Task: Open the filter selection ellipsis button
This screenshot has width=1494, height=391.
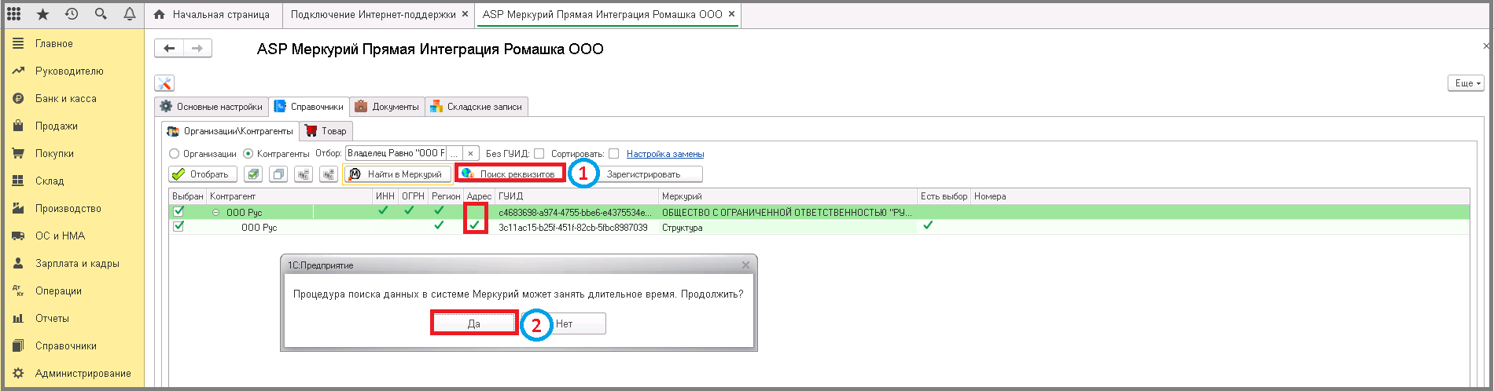Action: [x=454, y=153]
